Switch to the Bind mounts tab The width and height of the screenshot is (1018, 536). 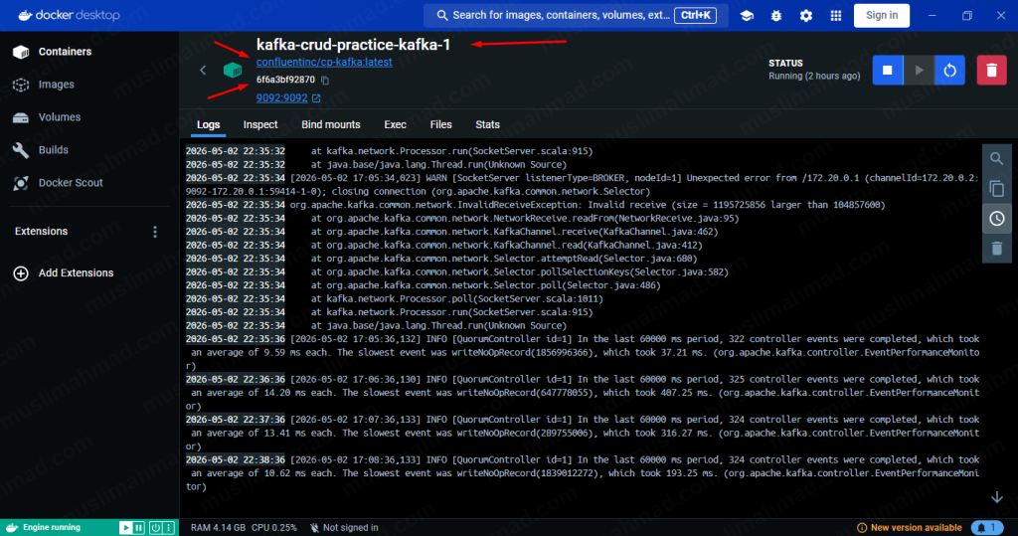330,124
